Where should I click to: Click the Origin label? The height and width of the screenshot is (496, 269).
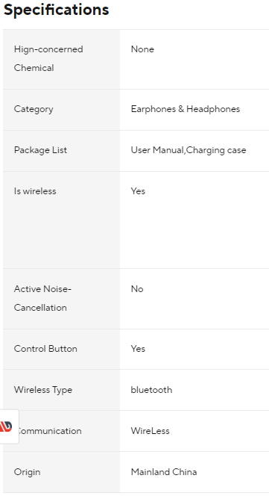tap(27, 472)
